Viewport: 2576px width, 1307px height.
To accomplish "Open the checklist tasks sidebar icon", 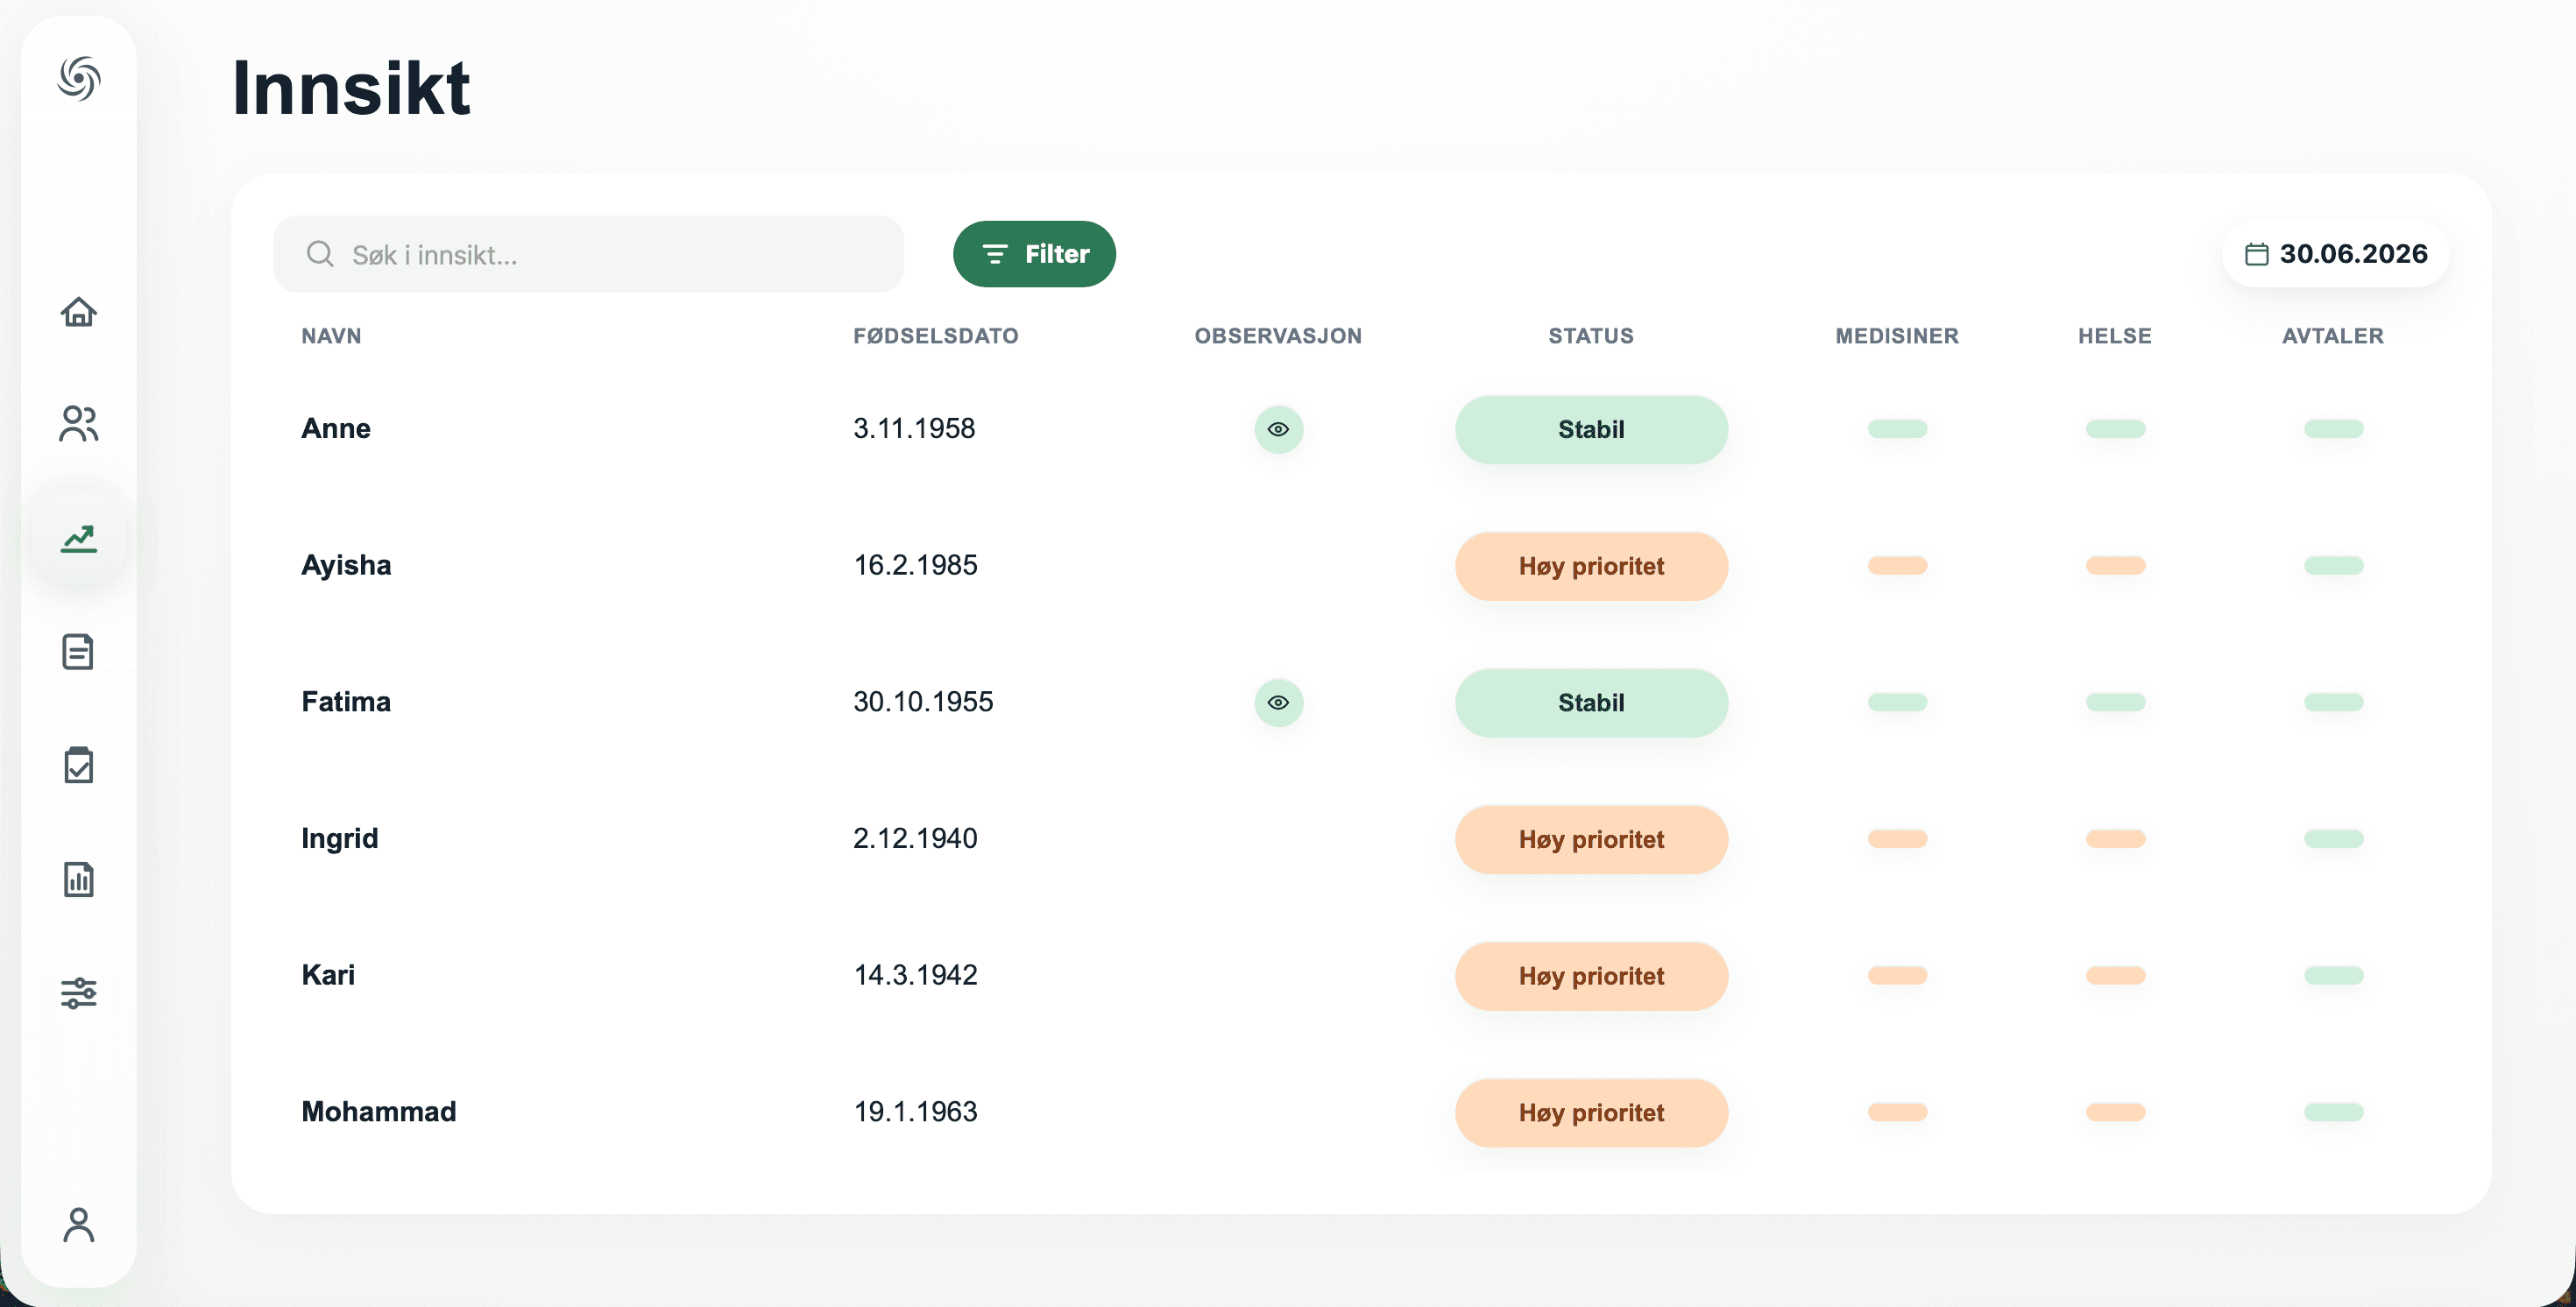I will 78,765.
